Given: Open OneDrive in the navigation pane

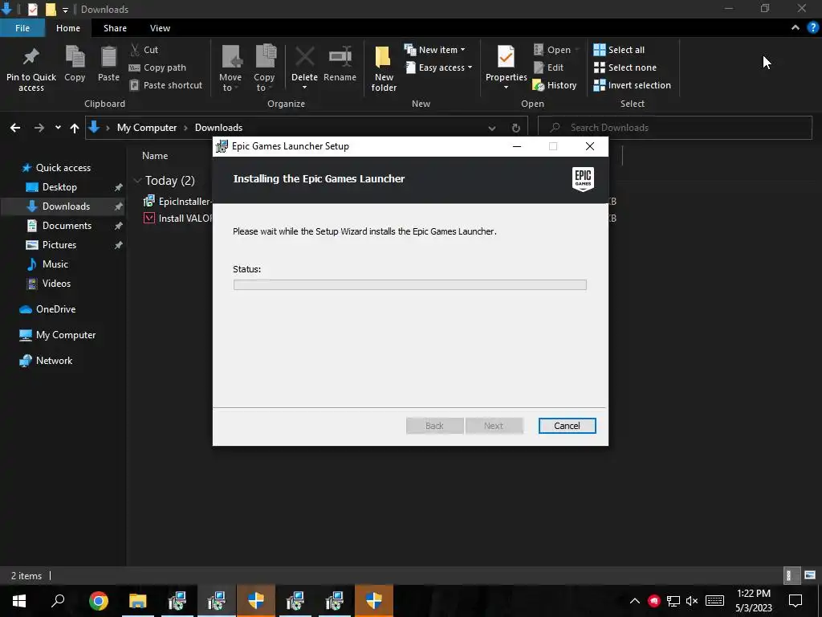Looking at the screenshot, I should click(x=55, y=309).
